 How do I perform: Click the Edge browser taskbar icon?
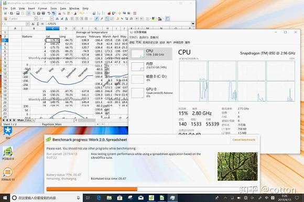[99, 198]
